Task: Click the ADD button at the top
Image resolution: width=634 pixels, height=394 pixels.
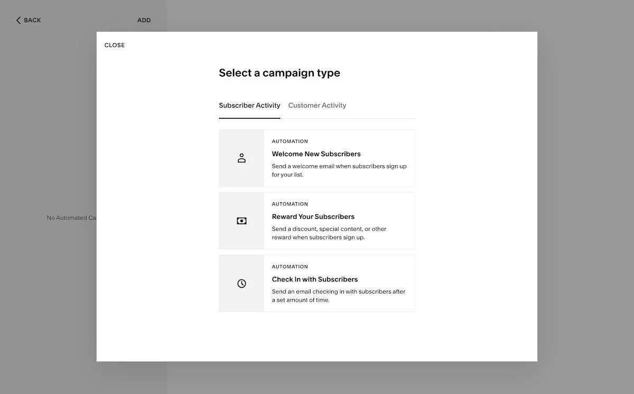Action: (x=144, y=20)
